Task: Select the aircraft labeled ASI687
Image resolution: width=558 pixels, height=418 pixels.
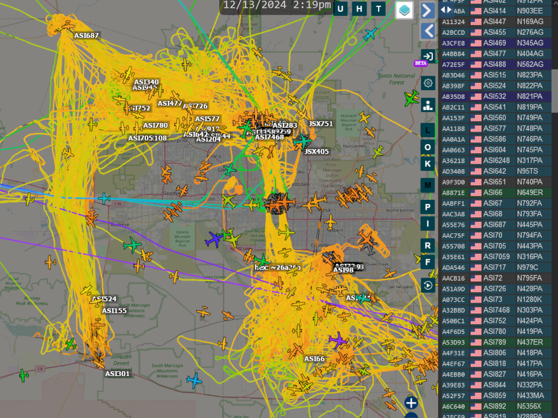Action: click(68, 26)
